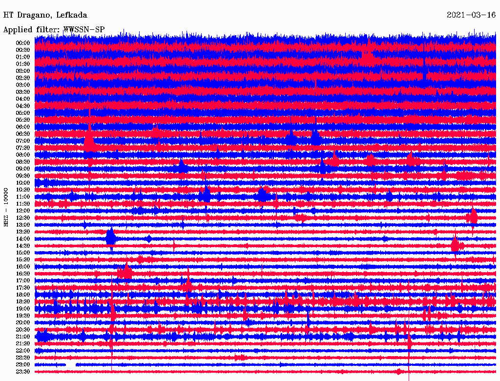The width and height of the screenshot is (500, 381).
Task: Click the '05:00' time label
Action: 23,113
